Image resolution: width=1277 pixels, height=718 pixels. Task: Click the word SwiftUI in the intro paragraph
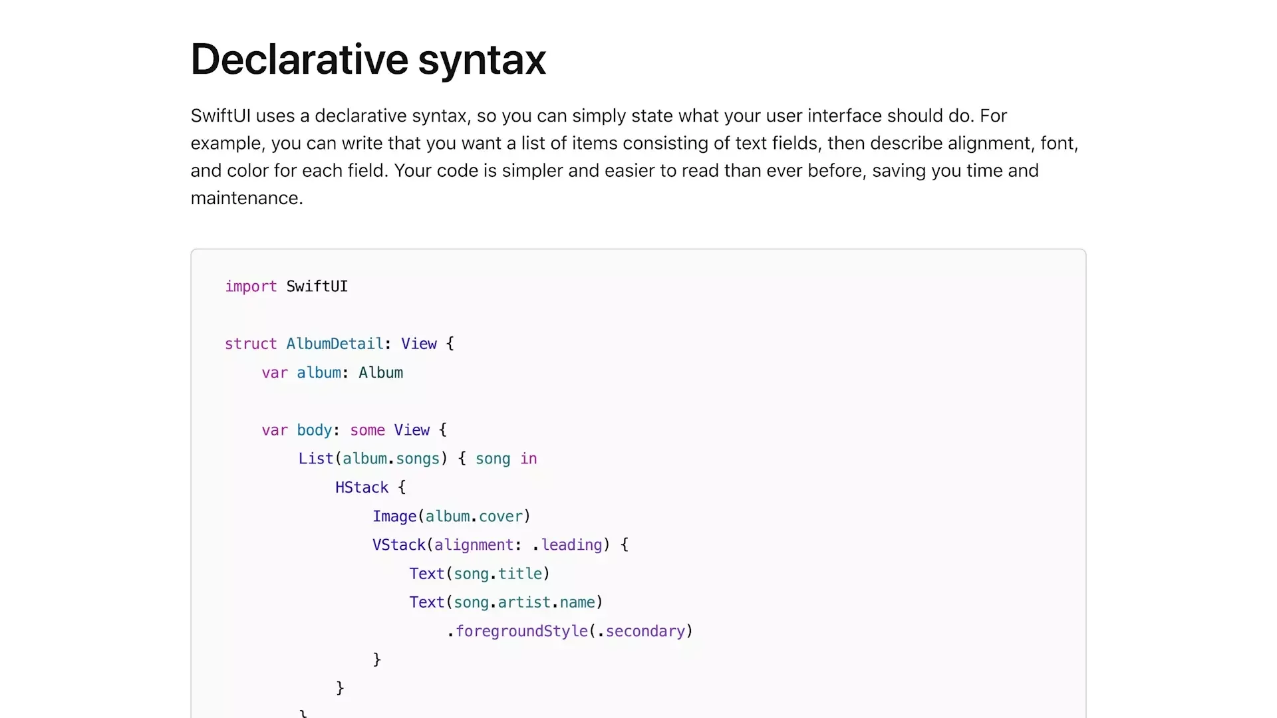pos(220,116)
